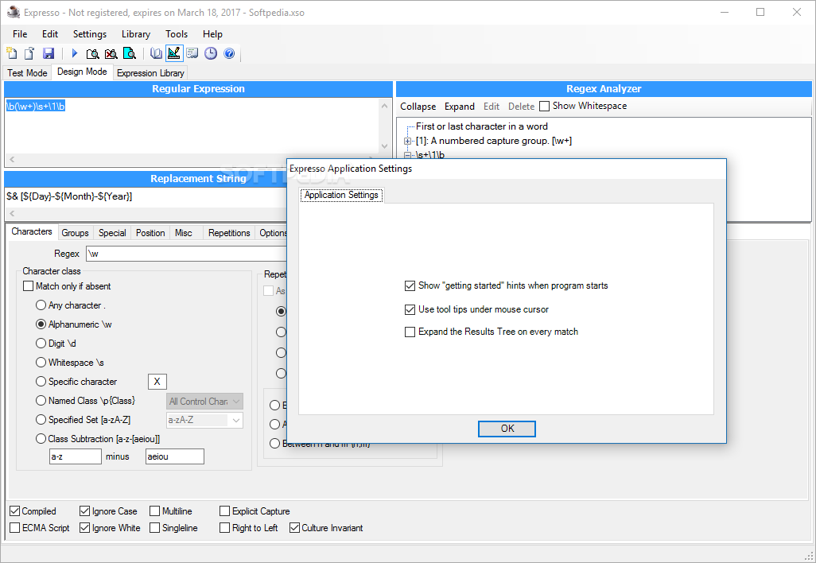Enable Expand the Results Tree option

pos(410,332)
